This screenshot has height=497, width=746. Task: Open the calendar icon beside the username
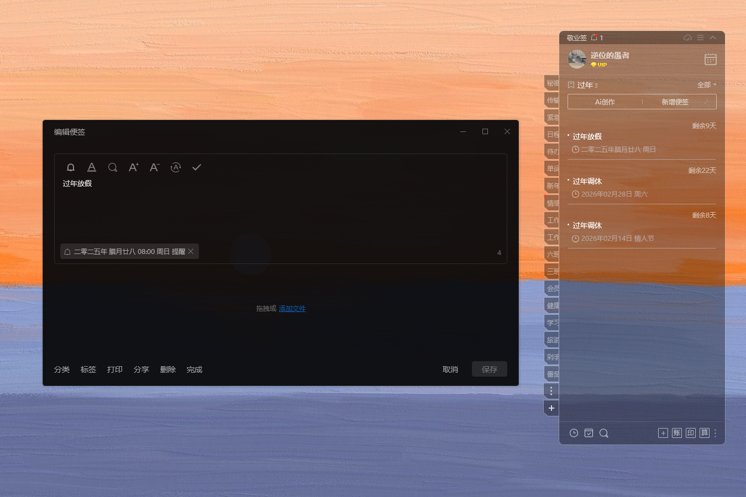(711, 59)
